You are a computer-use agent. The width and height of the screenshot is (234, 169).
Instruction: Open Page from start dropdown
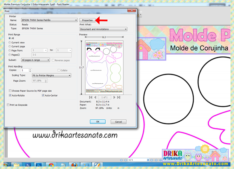(40, 50)
